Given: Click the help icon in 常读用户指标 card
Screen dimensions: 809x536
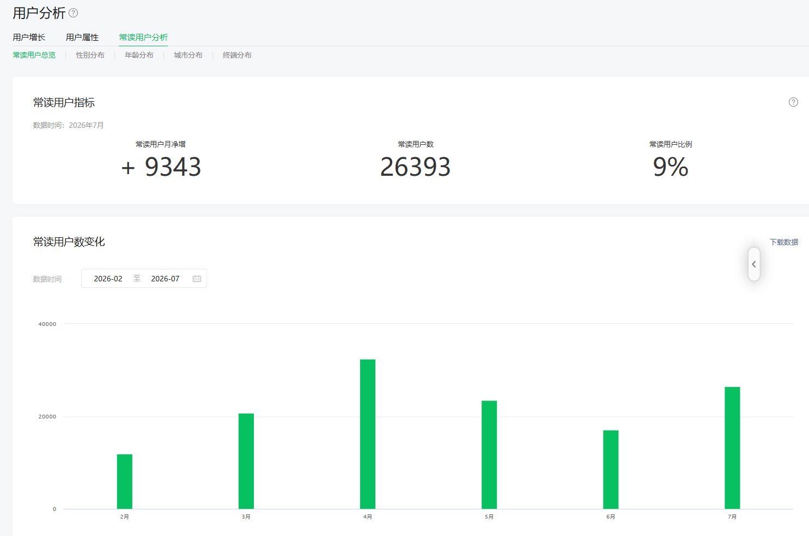Looking at the screenshot, I should point(793,102).
